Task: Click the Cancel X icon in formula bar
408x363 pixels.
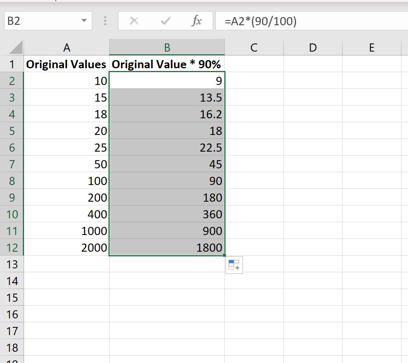Action: click(134, 21)
